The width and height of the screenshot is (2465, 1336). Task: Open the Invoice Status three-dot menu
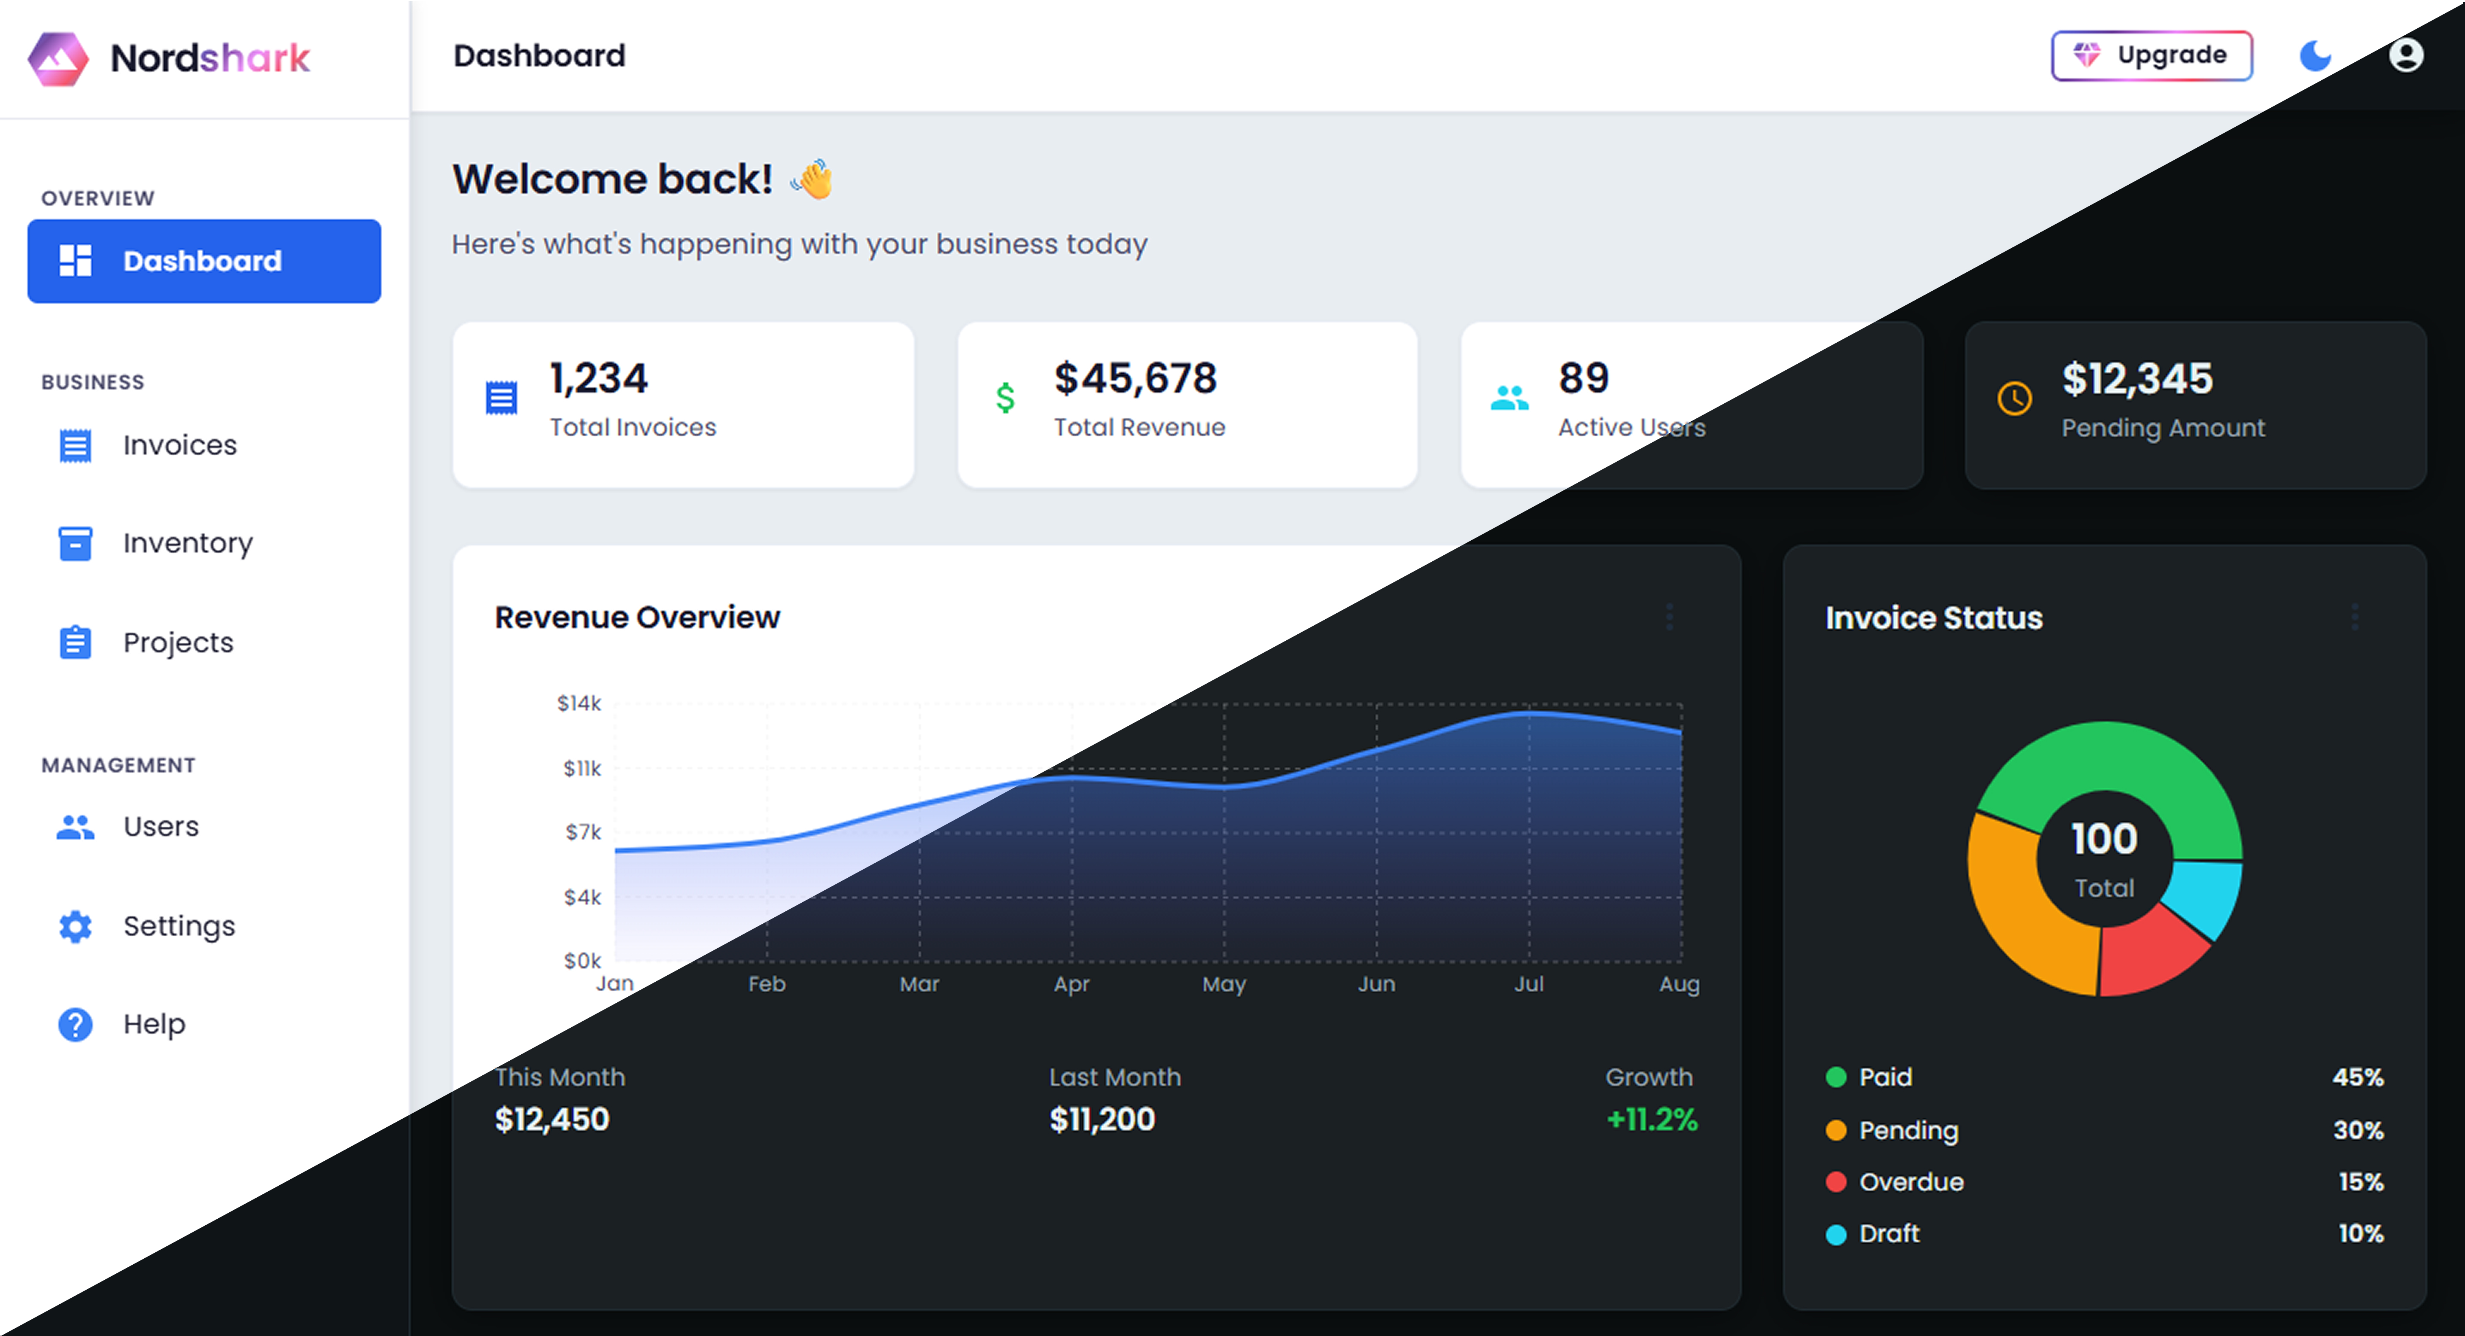coord(2355,617)
